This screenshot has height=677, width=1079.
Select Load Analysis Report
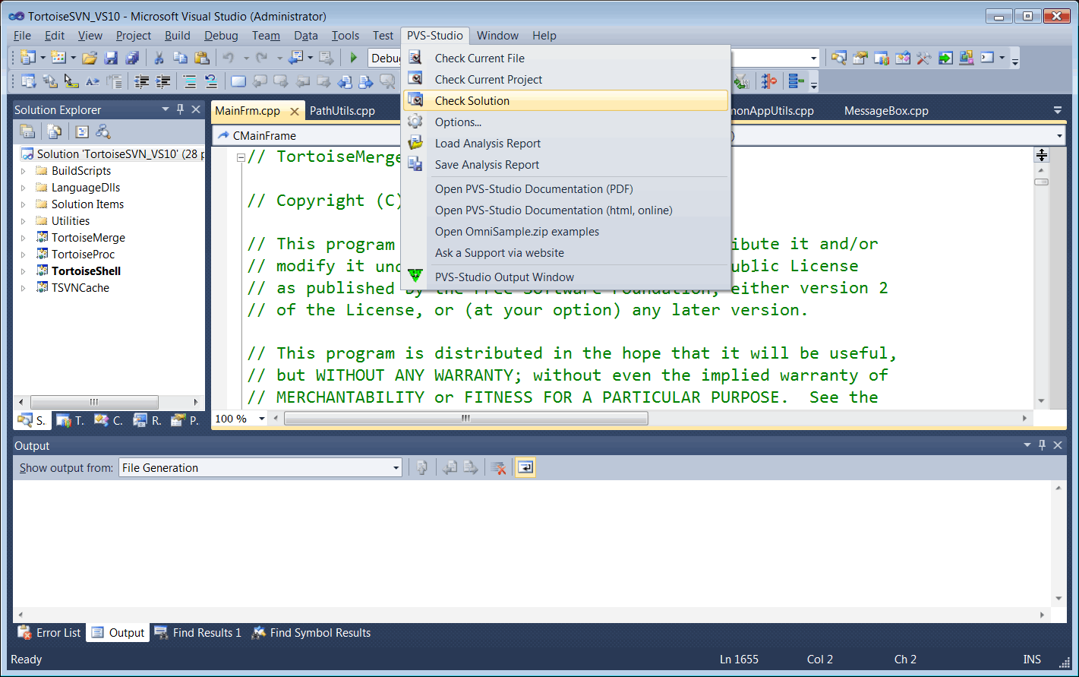click(566, 144)
